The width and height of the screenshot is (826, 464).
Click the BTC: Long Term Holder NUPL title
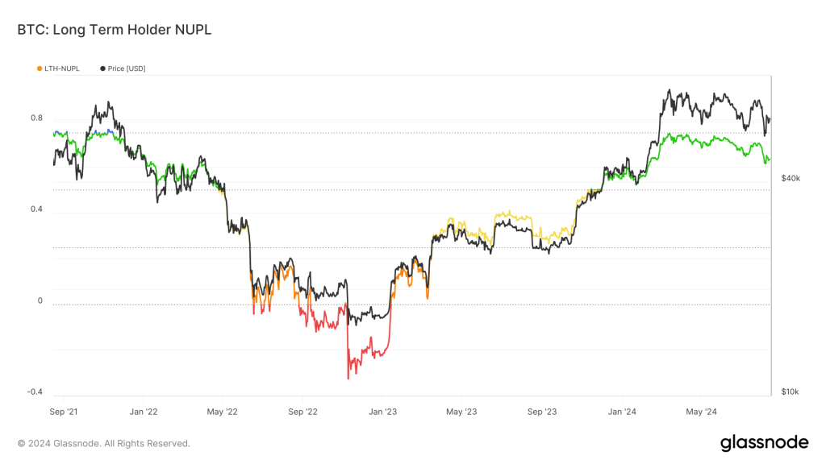(114, 30)
